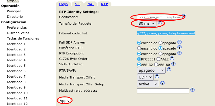The width and height of the screenshot is (215, 106).
Task: Show help for Multicast relay address
Action: (192, 90)
